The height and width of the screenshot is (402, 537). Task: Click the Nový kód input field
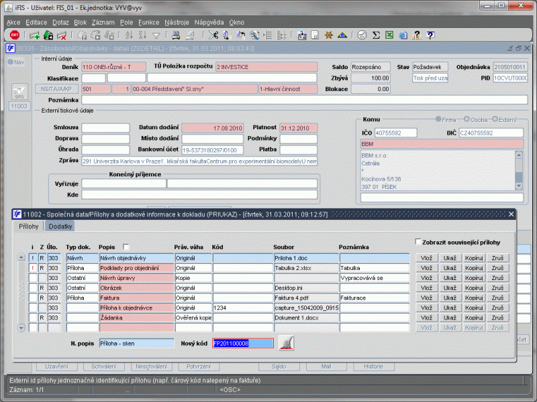tap(243, 343)
